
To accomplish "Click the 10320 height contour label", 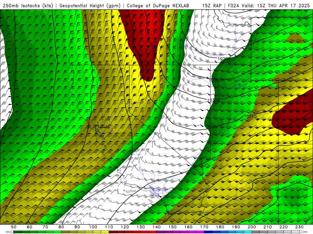I will coord(214,100).
